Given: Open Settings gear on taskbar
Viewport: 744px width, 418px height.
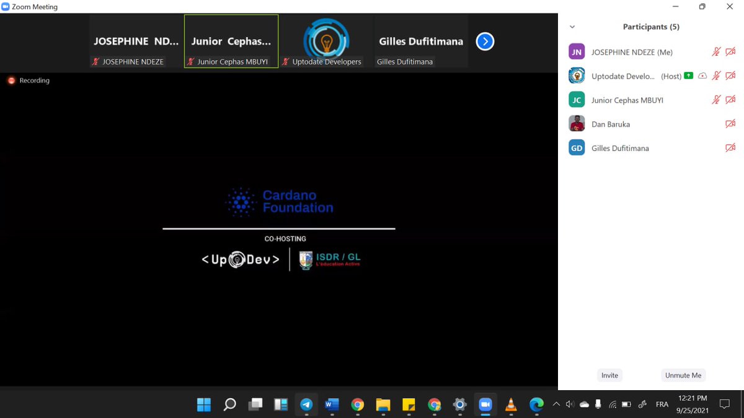Looking at the screenshot, I should click(x=459, y=405).
